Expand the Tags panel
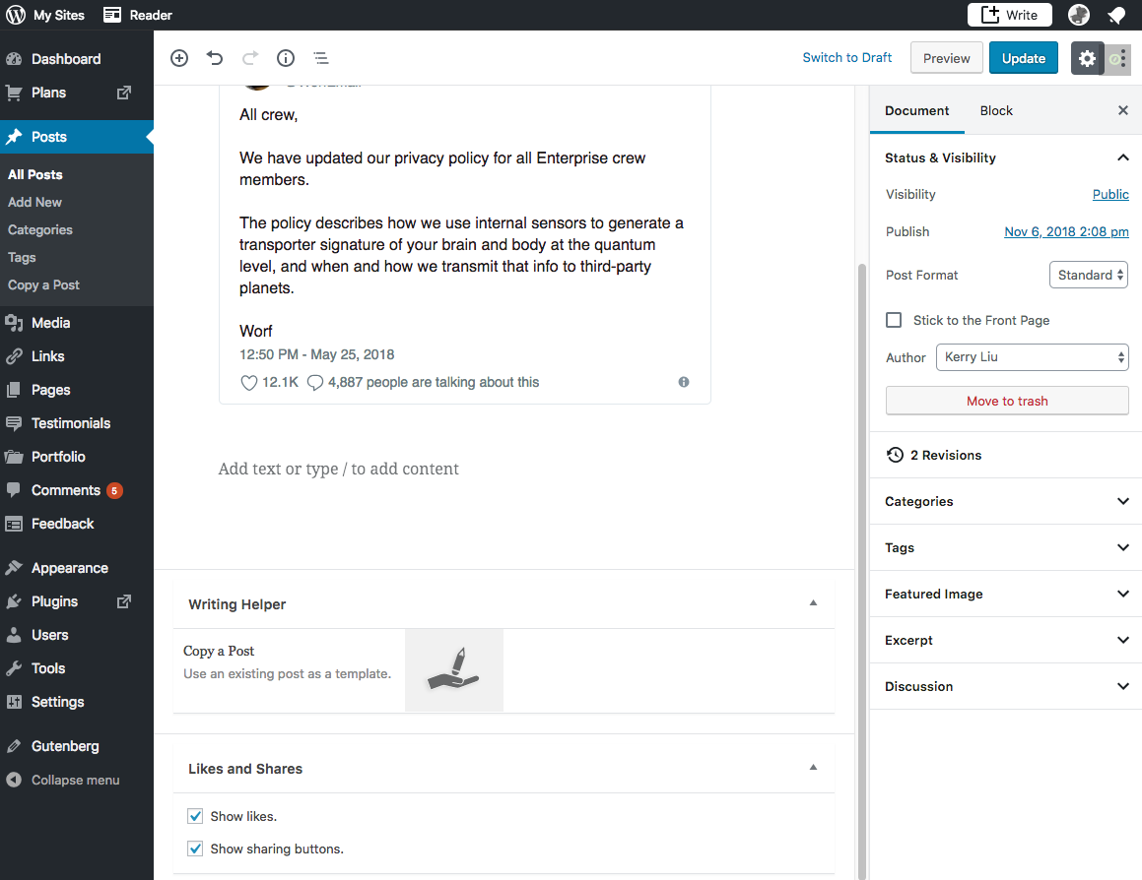The width and height of the screenshot is (1142, 880). [x=1006, y=547]
